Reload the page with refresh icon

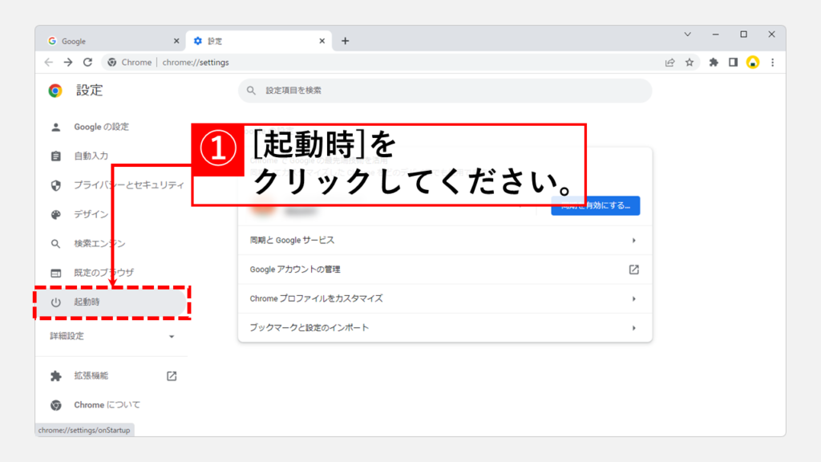click(87, 62)
